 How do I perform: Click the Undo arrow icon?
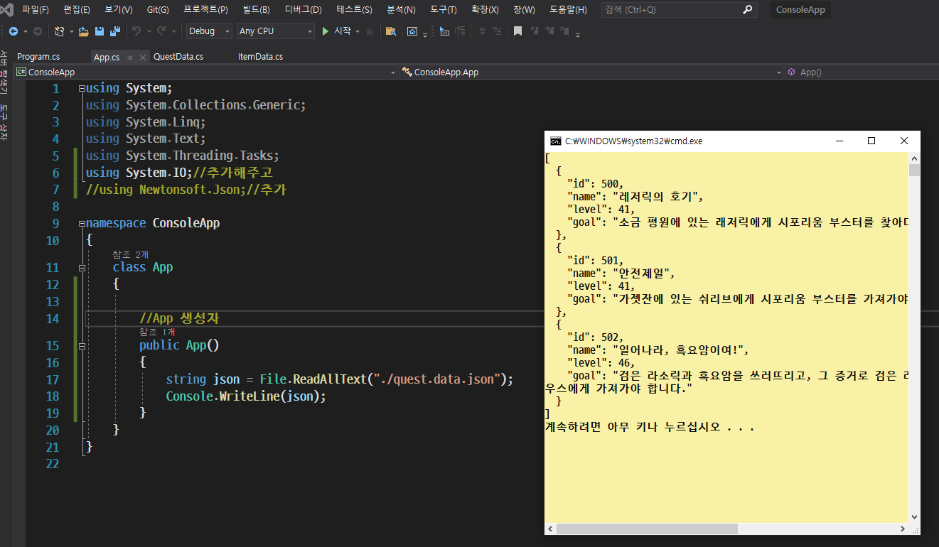pos(136,31)
